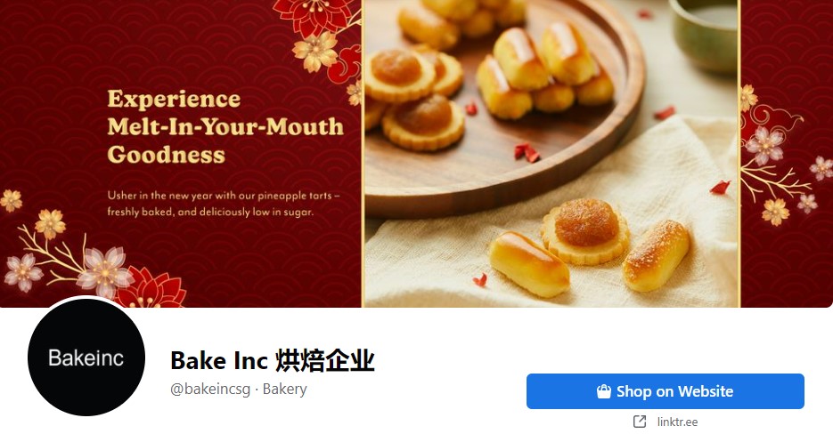Image resolution: width=833 pixels, height=434 pixels.
Task: Open the Bakeinc profile picture
Action: click(x=86, y=357)
